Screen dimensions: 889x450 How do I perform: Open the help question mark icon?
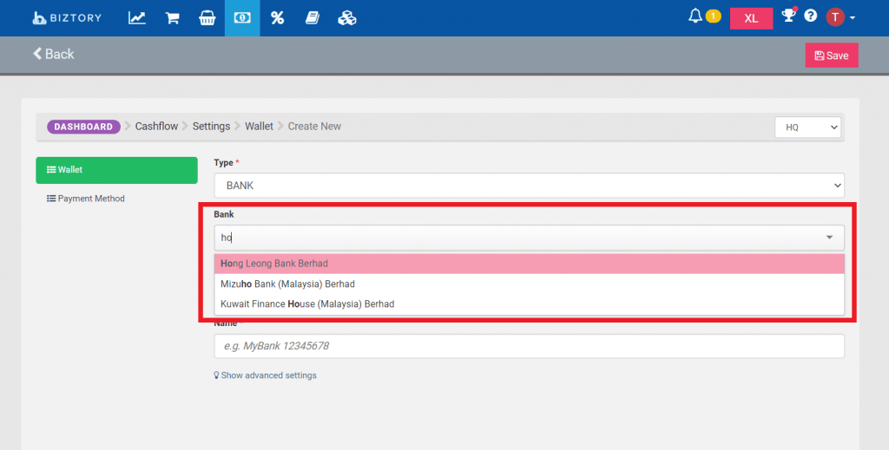click(x=811, y=16)
